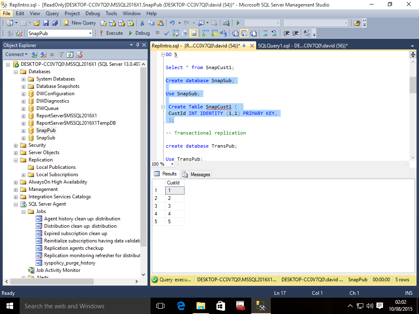Screen dimensions: 419x314
Task: Open Microsoft Edge from the taskbar
Action: (x=181, y=306)
